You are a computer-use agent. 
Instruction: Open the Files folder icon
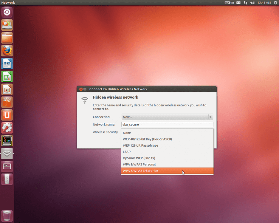(7, 38)
